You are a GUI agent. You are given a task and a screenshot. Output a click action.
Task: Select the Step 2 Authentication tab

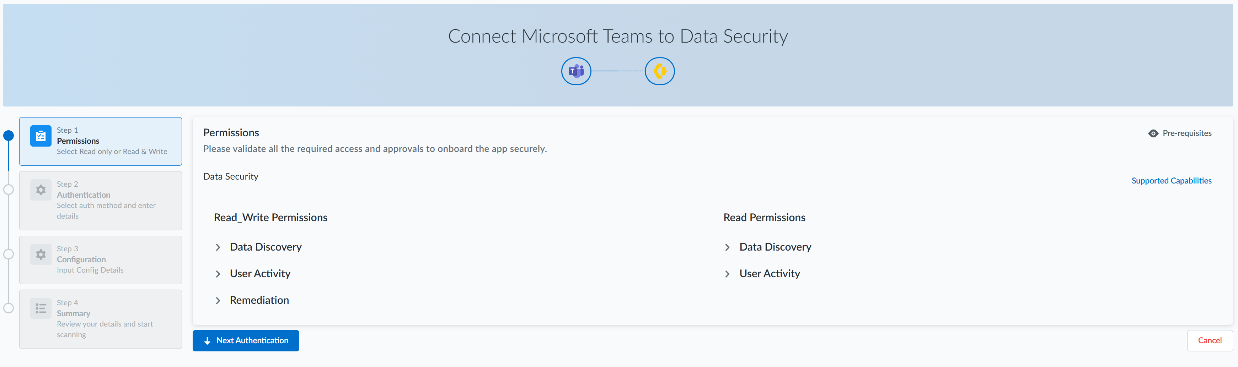pyautogui.click(x=101, y=201)
